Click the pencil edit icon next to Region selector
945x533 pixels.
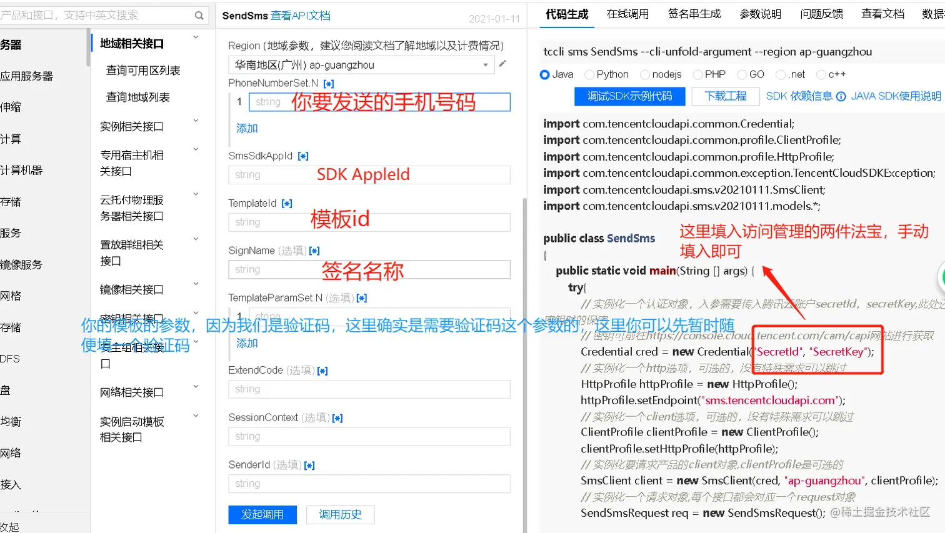(x=503, y=64)
